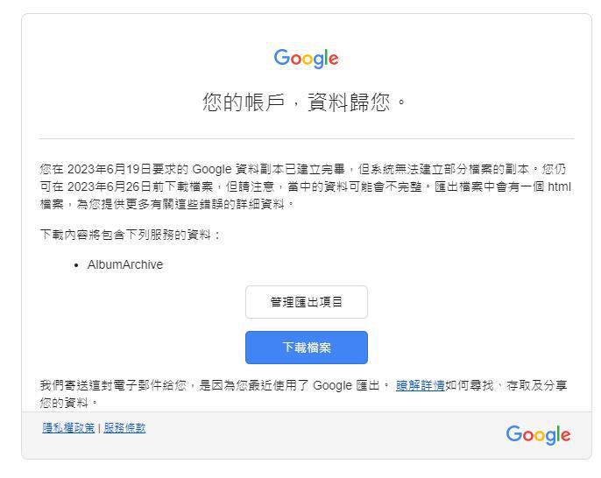The height and width of the screenshot is (478, 601).
Task: Open the 隱私權政策 link
Action: [68, 427]
